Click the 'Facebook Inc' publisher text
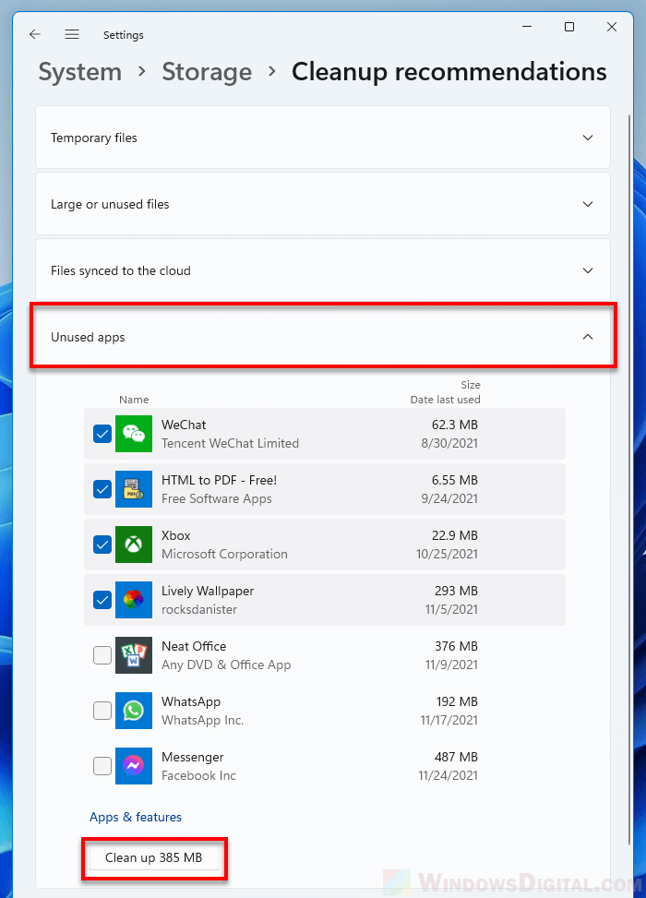Screen dimensions: 646x898 point(198,775)
